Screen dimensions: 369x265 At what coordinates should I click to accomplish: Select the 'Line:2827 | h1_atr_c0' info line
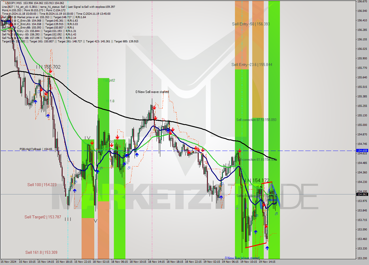click(x=59, y=7)
